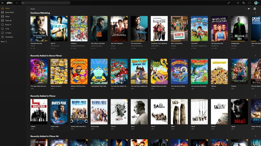Click the user avatar
This screenshot has height=146, width=261.
256,3
